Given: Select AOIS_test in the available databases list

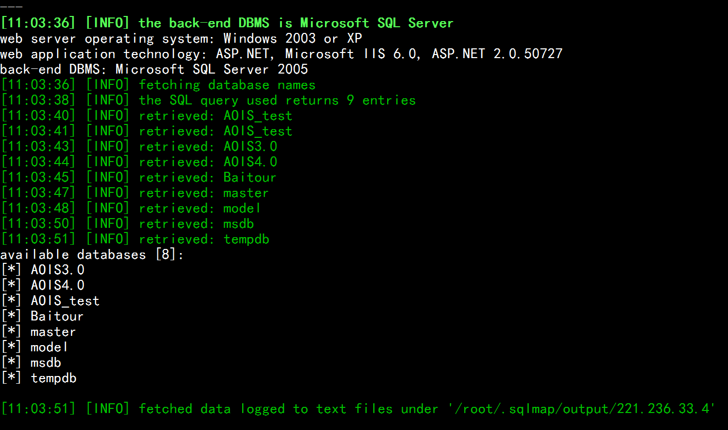Looking at the screenshot, I should tap(50, 301).
